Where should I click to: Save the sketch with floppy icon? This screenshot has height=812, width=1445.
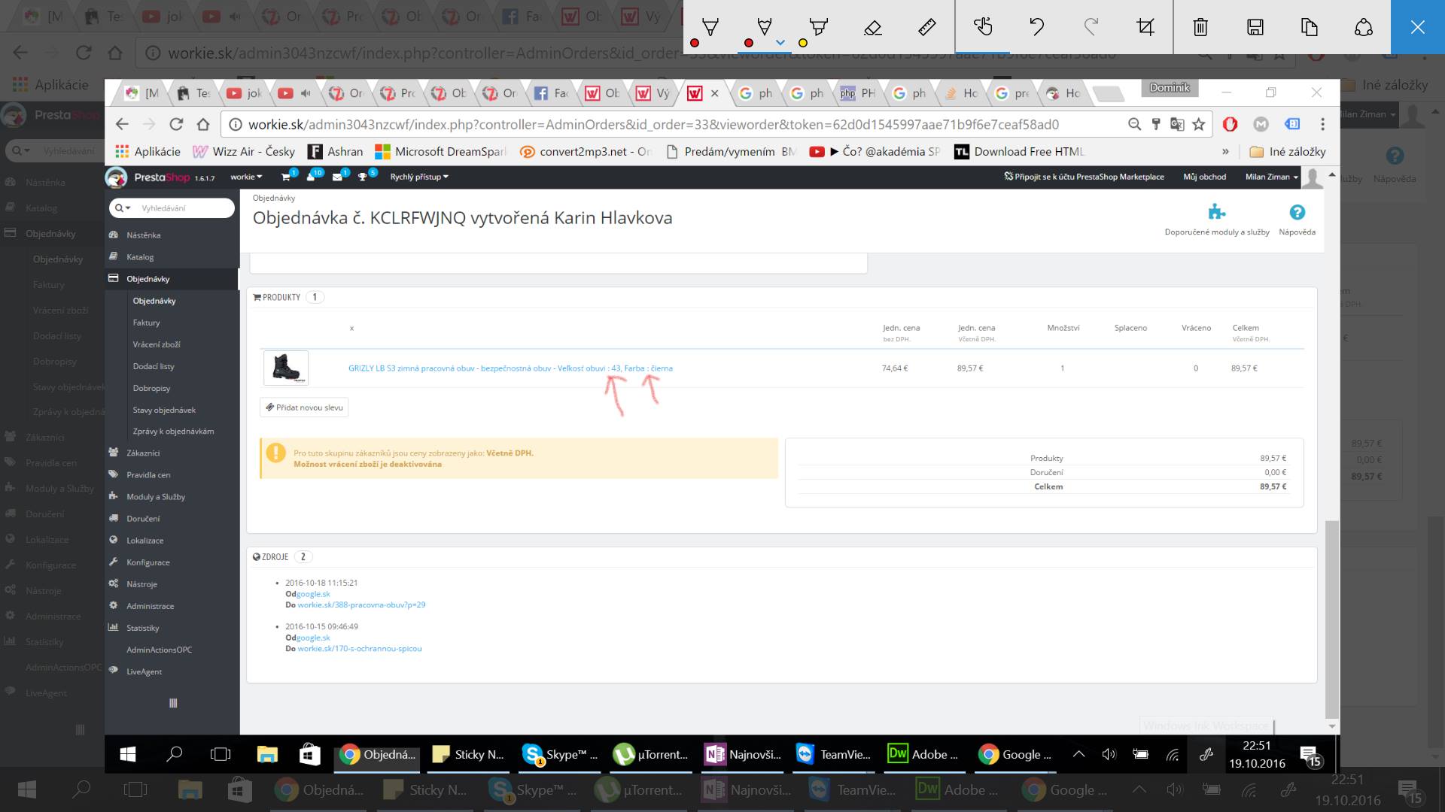click(1255, 28)
